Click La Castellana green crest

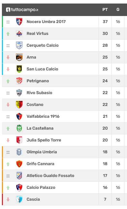point(19,128)
